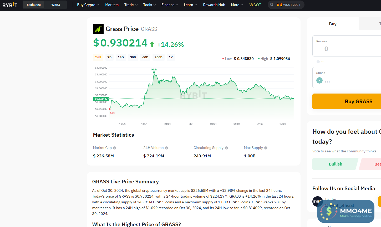Expand the Buy Crypto dropdown

coord(88,5)
